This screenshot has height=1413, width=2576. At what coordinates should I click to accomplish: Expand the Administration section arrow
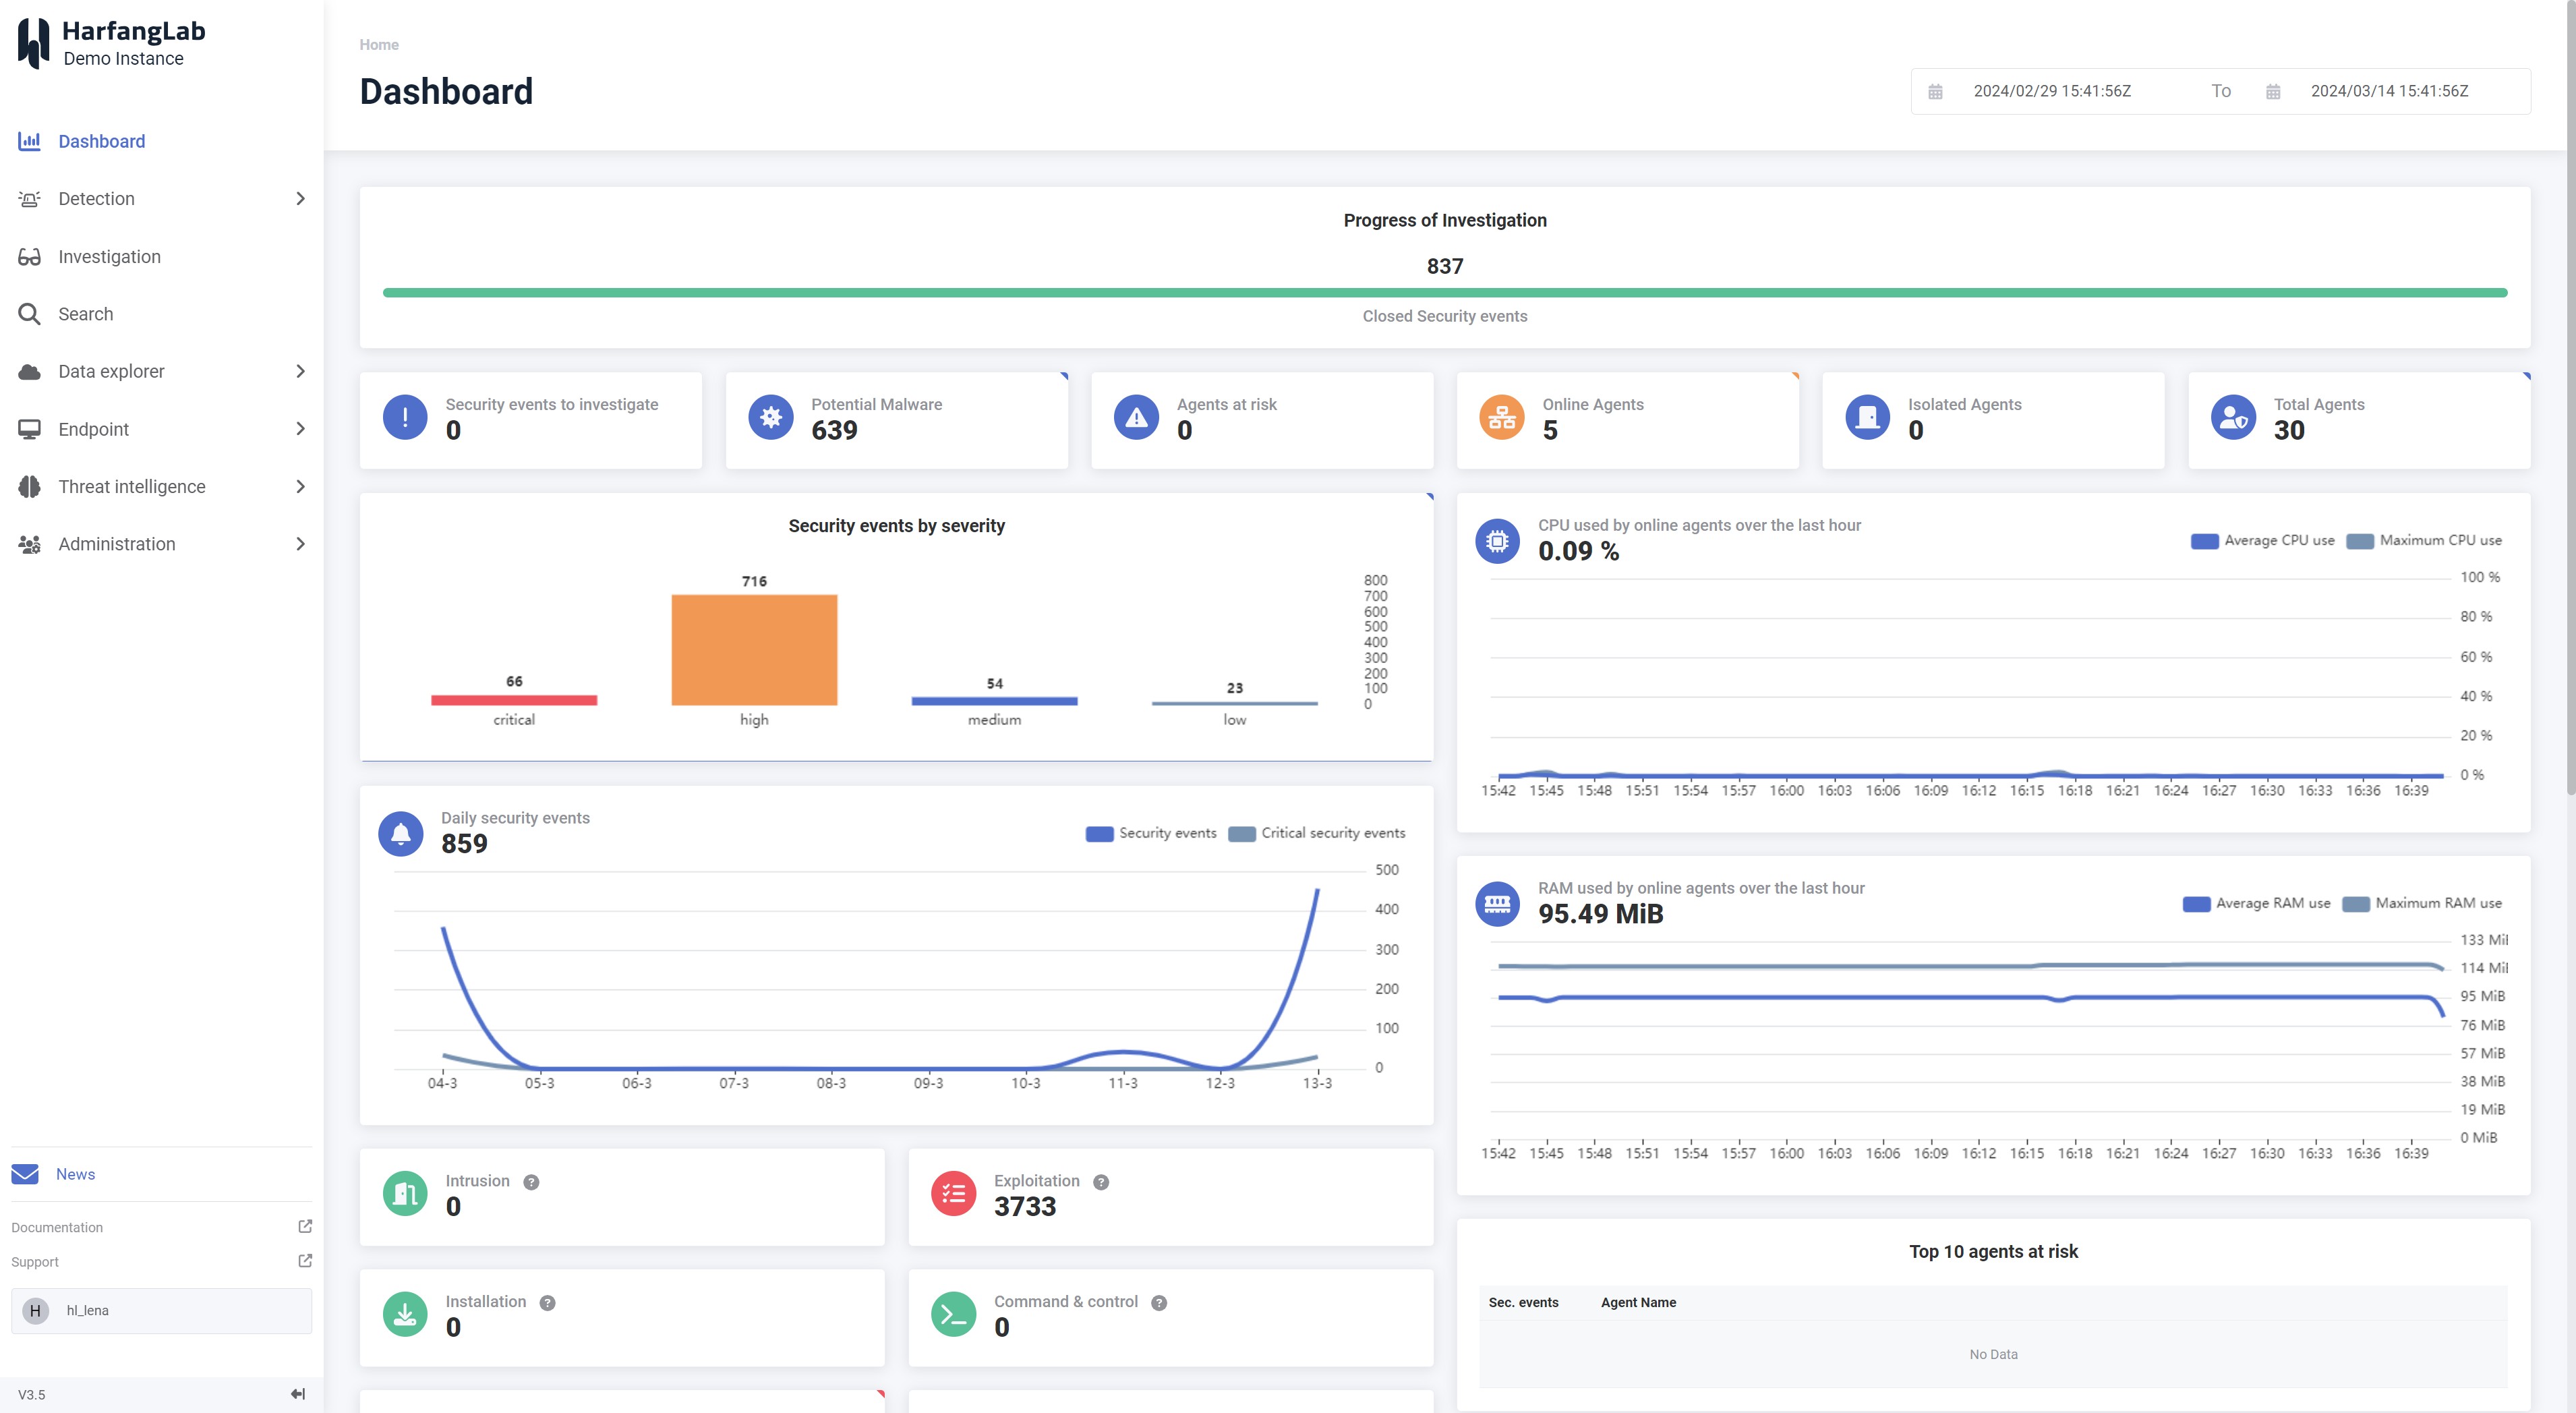point(300,544)
